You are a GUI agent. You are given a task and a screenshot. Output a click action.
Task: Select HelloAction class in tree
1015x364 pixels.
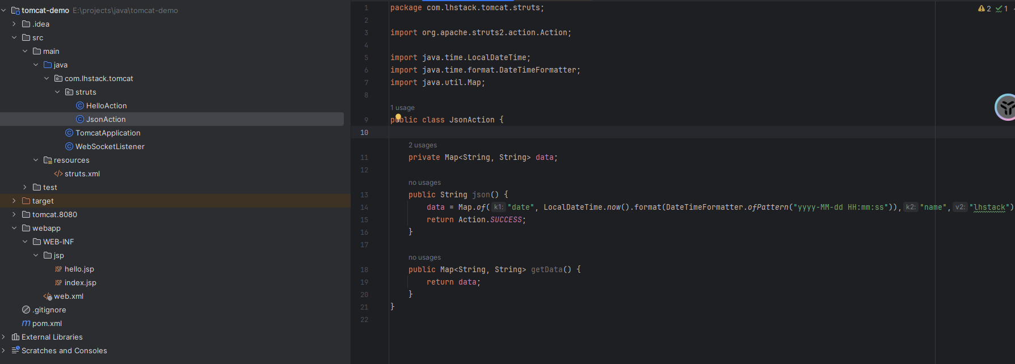[x=106, y=105]
